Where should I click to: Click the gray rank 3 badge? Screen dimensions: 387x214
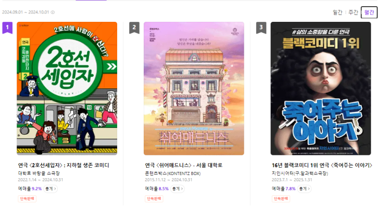click(261, 28)
